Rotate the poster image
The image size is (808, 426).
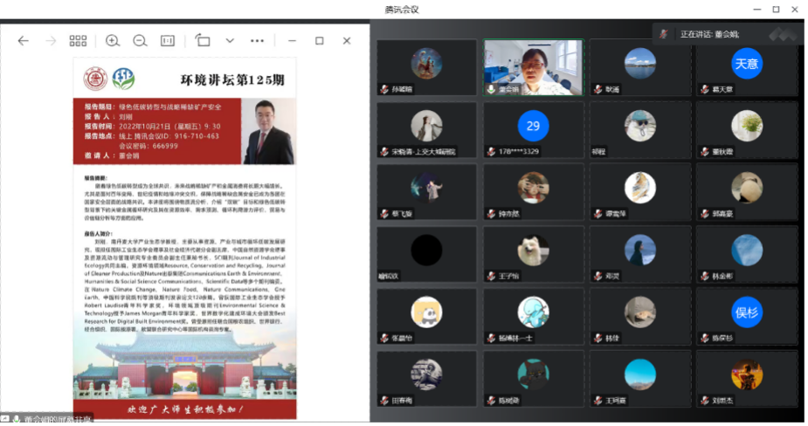[203, 41]
